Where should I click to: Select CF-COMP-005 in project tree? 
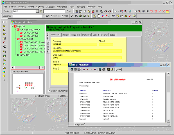[31, 33]
